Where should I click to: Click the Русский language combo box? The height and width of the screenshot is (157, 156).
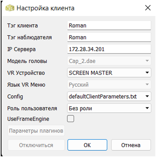[109, 84]
